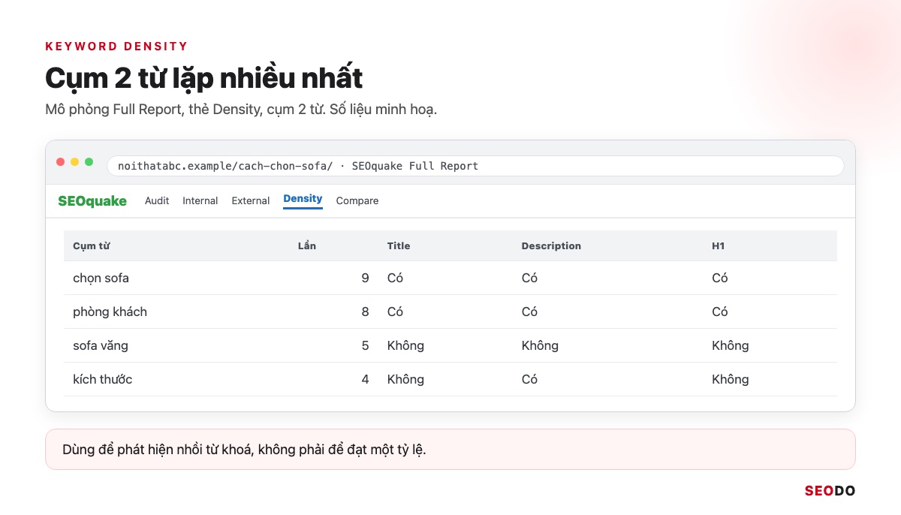Screen dimensions: 901x515
Task: Click the SEODO logo
Action: (x=830, y=491)
